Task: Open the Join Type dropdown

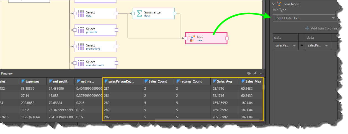Action: tap(304, 18)
